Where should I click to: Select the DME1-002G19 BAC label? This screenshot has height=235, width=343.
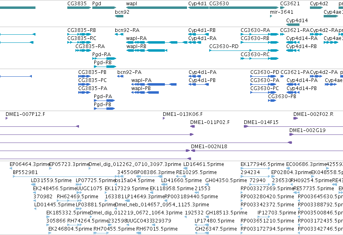308,130
